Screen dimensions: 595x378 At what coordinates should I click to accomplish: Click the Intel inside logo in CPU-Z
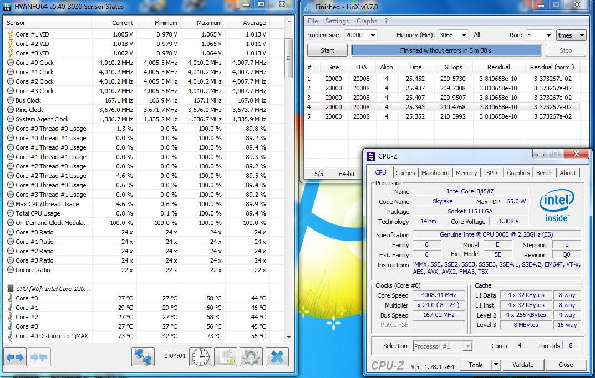pos(557,205)
